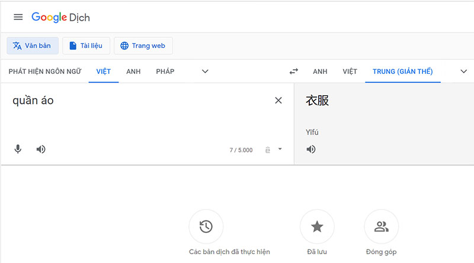Select Phát hiện ngôn ngữ source tab
Image resolution: width=474 pixels, height=263 pixels.
44,72
